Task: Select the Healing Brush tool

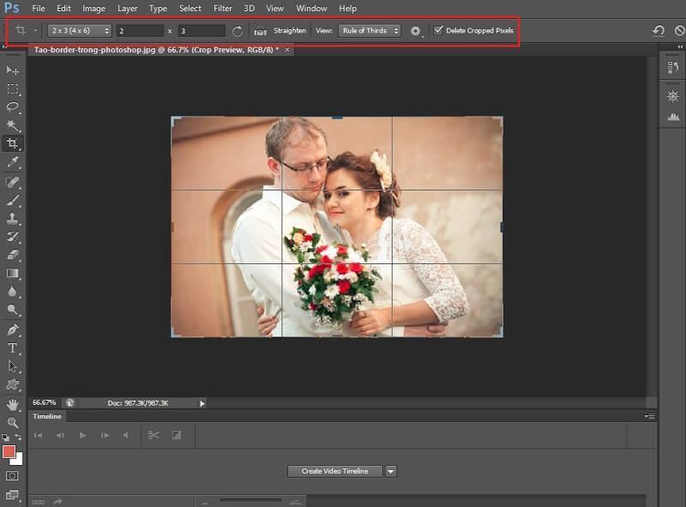Action: [x=13, y=181]
